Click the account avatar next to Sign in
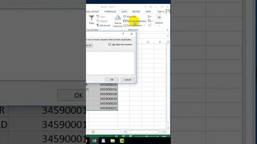 pyautogui.click(x=168, y=12)
